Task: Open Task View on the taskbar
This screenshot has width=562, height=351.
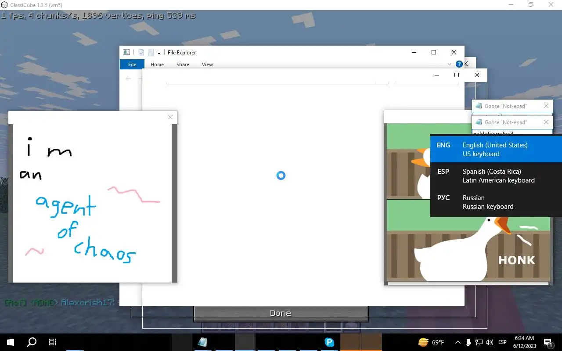Action: point(53,342)
